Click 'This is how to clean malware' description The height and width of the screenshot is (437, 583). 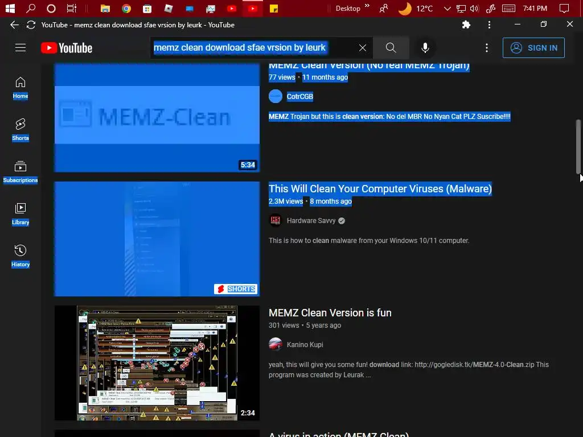point(369,241)
